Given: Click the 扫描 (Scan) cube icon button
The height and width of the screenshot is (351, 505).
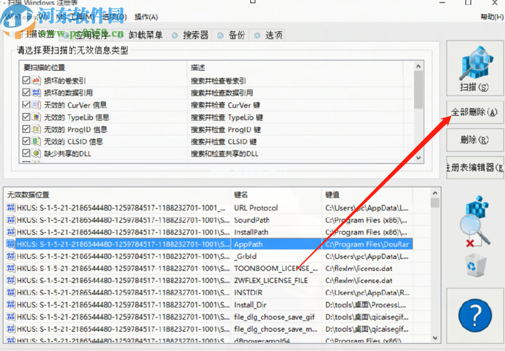Looking at the screenshot, I should pyautogui.click(x=475, y=68).
